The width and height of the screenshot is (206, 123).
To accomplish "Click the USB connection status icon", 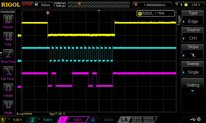I will coord(193,119).
